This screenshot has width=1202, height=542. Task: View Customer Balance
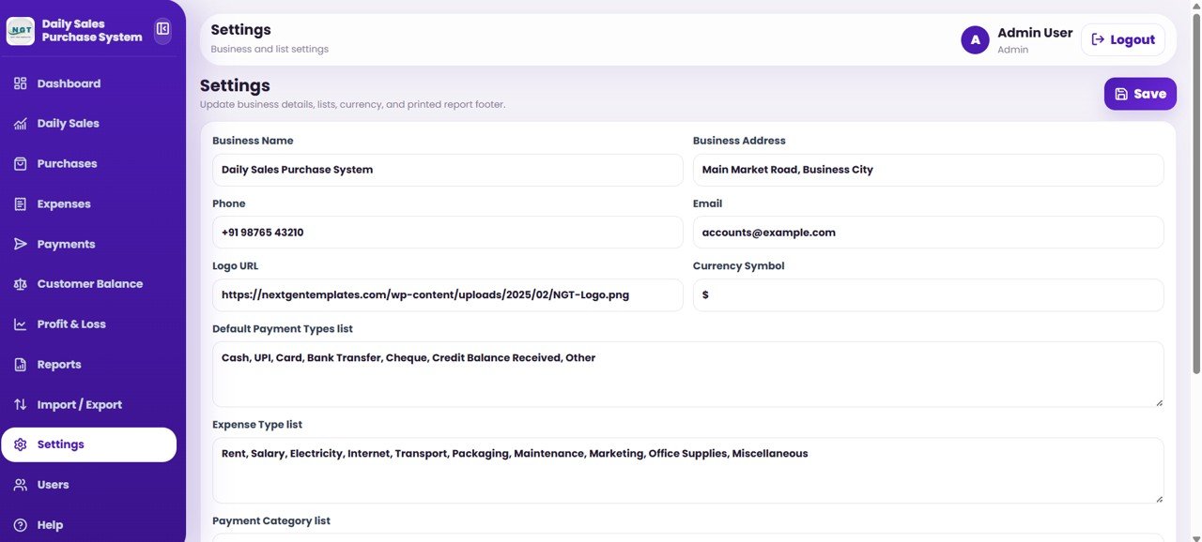88,284
